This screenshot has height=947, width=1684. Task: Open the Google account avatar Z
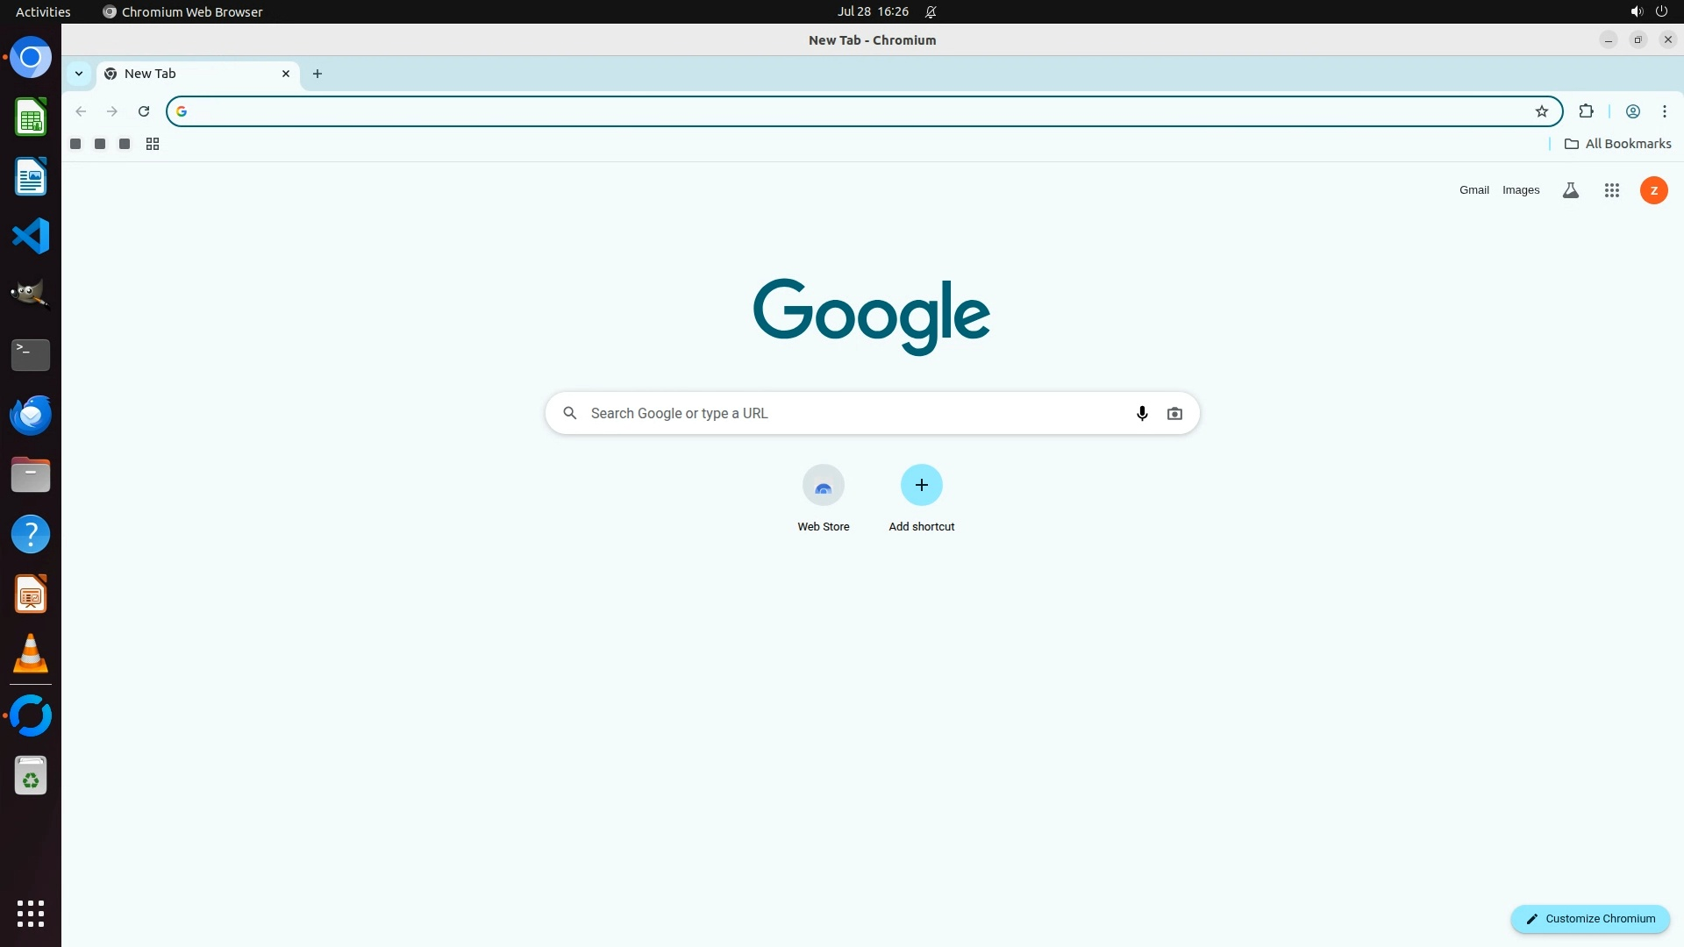click(x=1653, y=190)
